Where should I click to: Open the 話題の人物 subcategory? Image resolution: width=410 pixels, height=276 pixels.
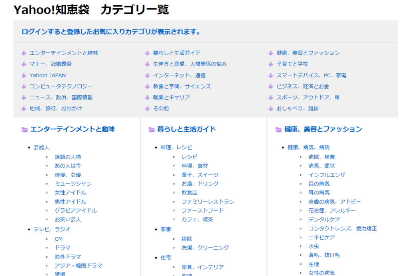(68, 157)
